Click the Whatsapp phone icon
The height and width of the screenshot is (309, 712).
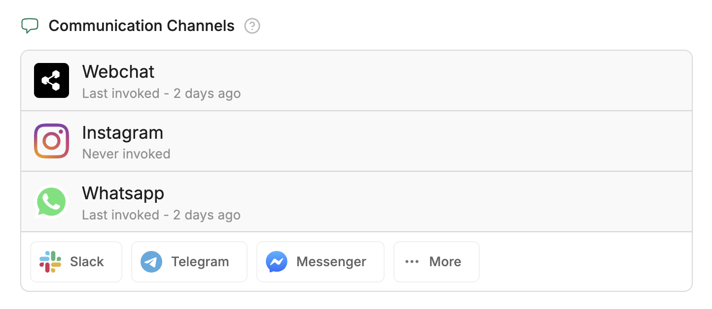tap(51, 202)
